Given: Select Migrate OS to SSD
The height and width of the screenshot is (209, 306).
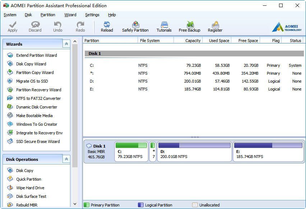Looking at the screenshot, I should (x=32, y=81).
